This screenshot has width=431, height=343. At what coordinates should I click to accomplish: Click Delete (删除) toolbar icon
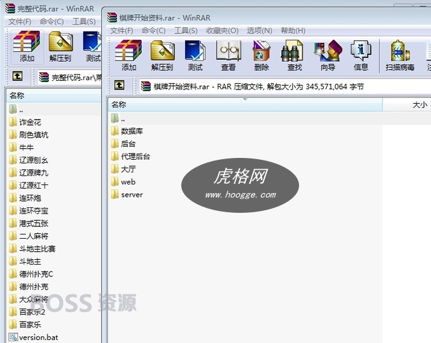coord(261,56)
